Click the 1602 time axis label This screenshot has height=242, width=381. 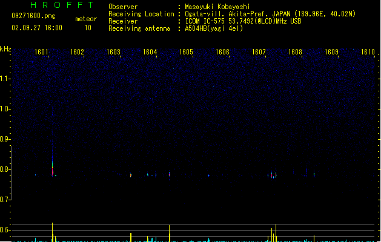point(77,52)
